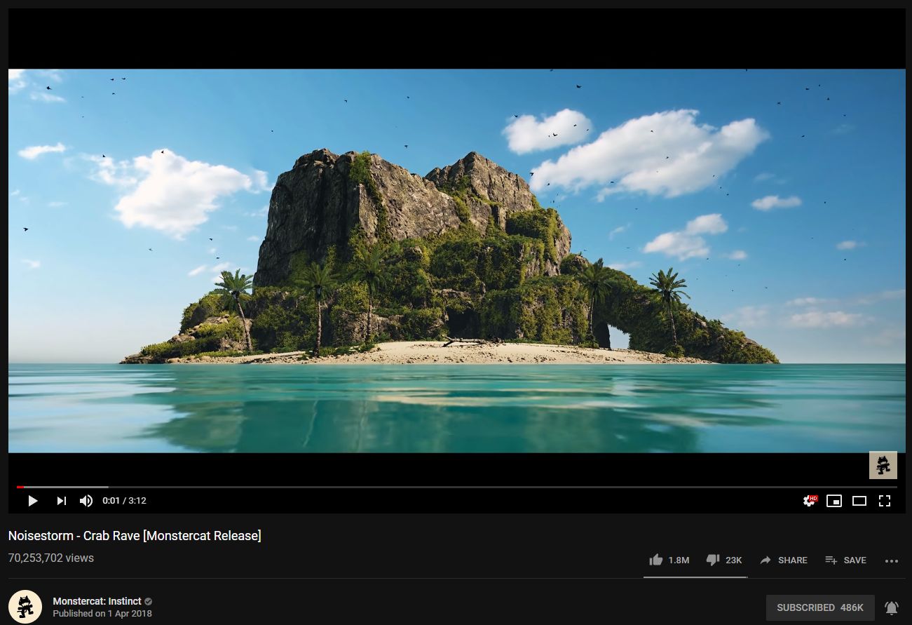This screenshot has height=625, width=912.
Task: Toggle notification bell for the channel
Action: click(x=891, y=607)
